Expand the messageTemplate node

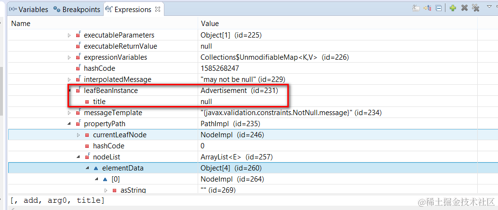point(69,113)
